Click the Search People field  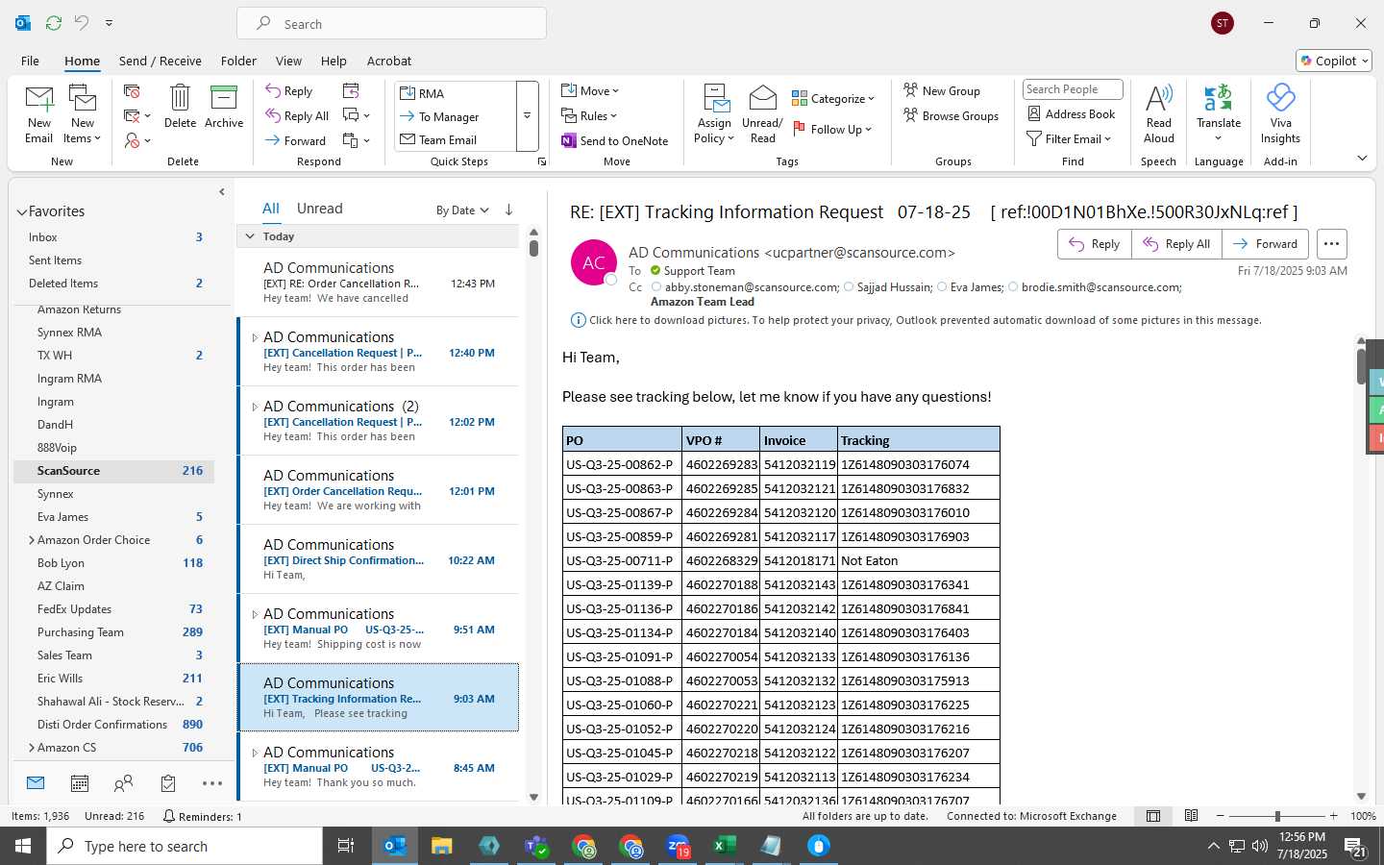(x=1073, y=89)
